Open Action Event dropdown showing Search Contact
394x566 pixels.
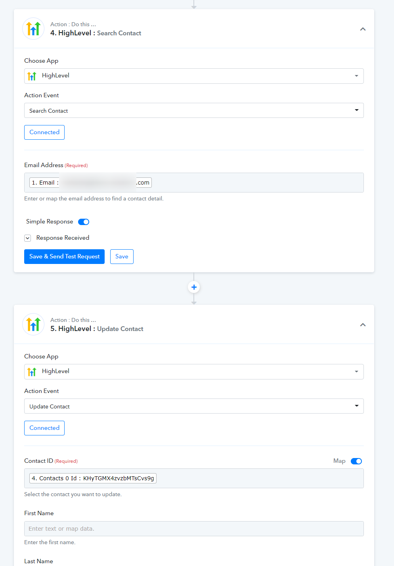click(x=194, y=110)
